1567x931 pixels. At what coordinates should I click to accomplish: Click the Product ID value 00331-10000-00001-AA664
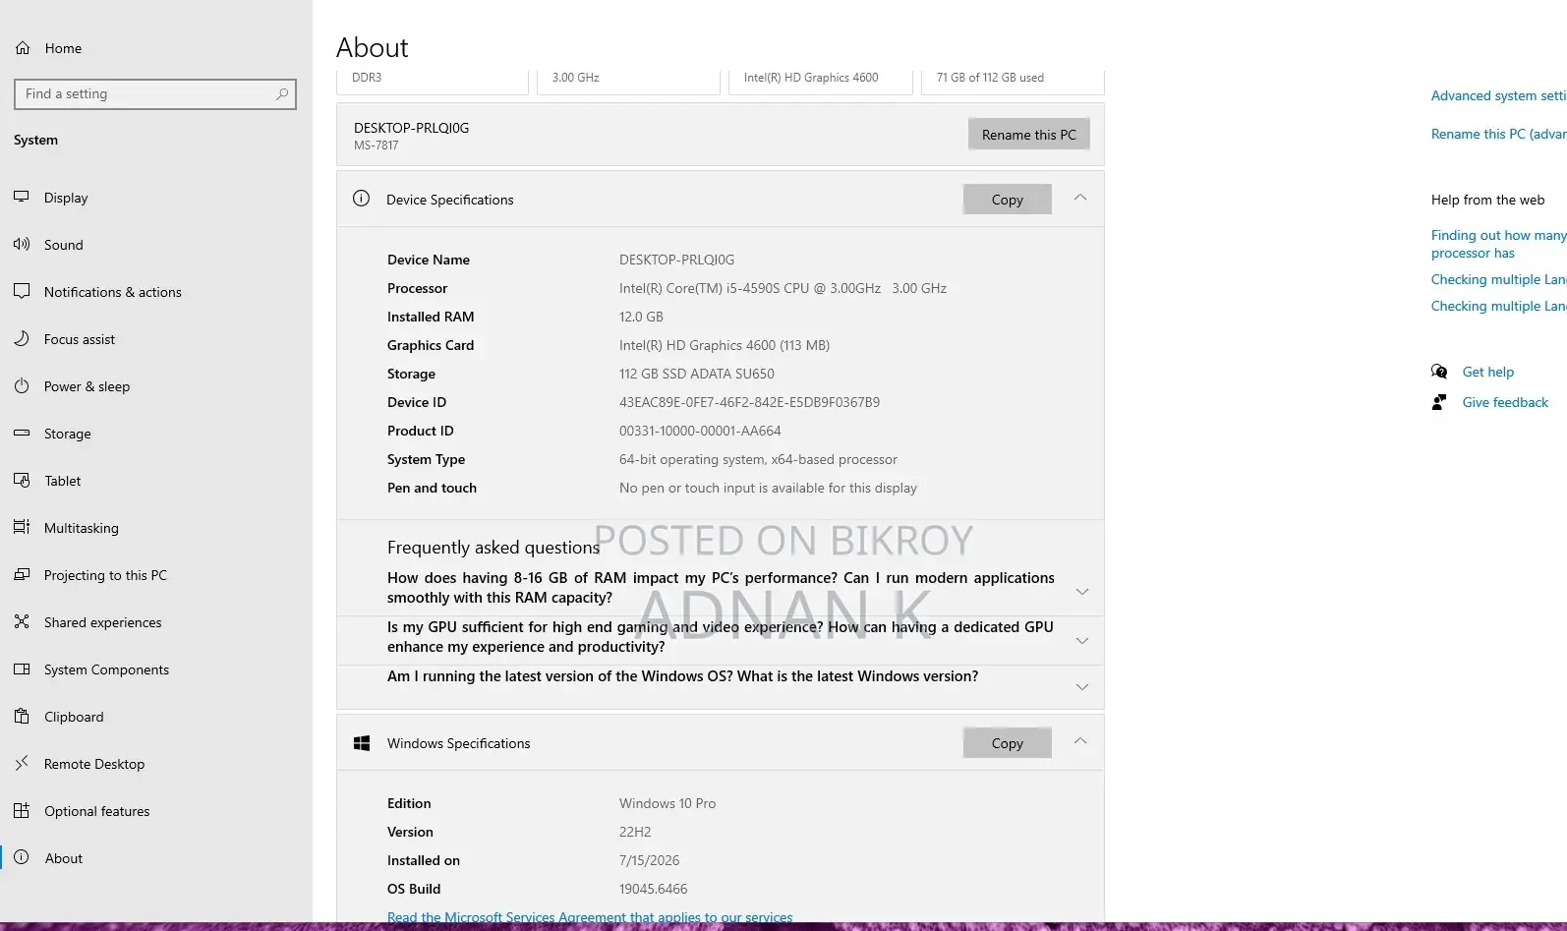(700, 431)
